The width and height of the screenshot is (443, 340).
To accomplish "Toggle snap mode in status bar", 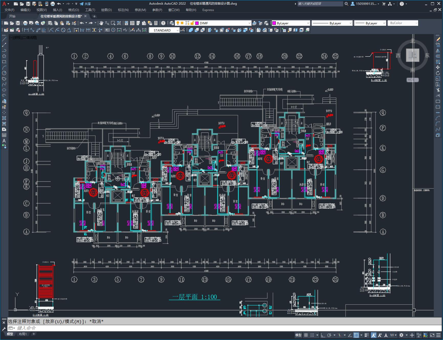I will click(312, 335).
